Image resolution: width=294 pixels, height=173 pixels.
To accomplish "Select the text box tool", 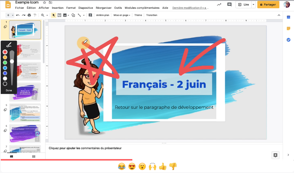I will click(x=59, y=15).
